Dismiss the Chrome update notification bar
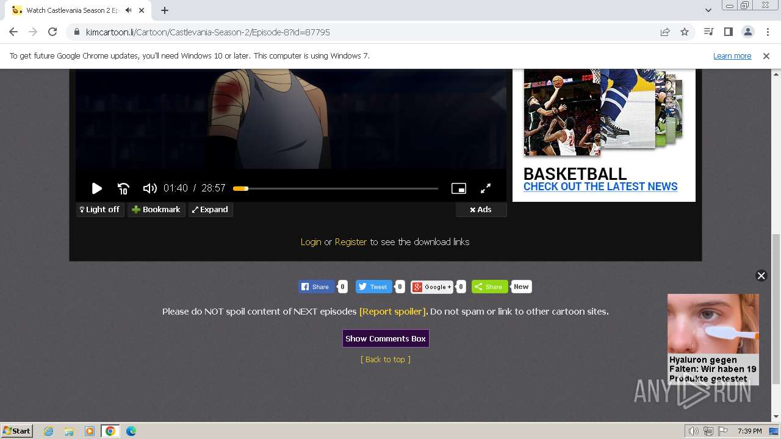 tap(766, 56)
